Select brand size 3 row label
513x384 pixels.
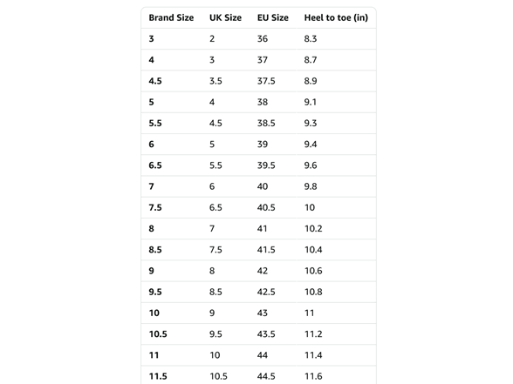(x=151, y=39)
